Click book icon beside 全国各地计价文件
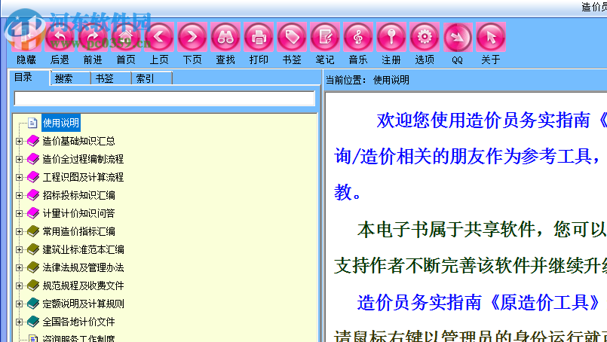Viewport: 607px width, 342px height. (x=33, y=322)
